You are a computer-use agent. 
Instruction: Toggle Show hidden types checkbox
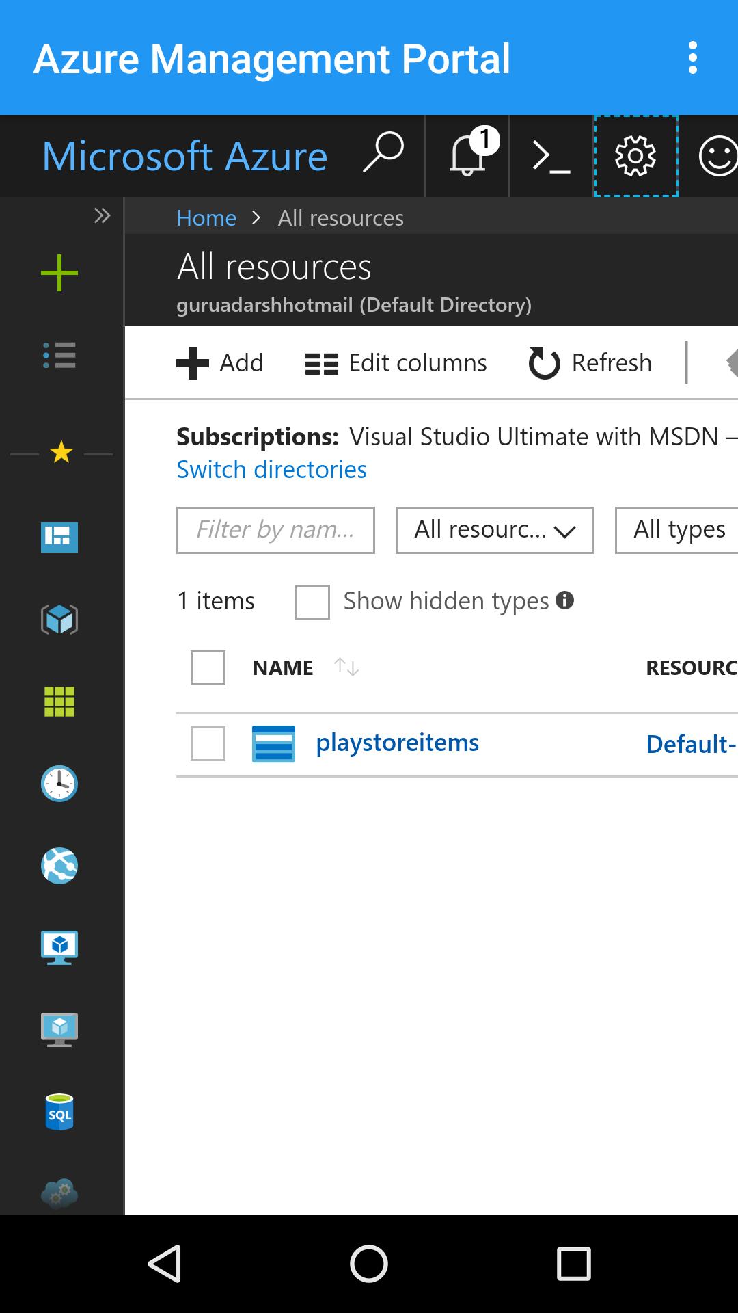click(312, 602)
